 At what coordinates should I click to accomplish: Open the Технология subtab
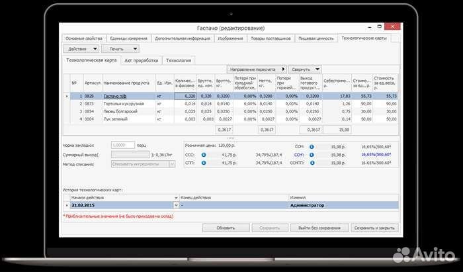[179, 60]
